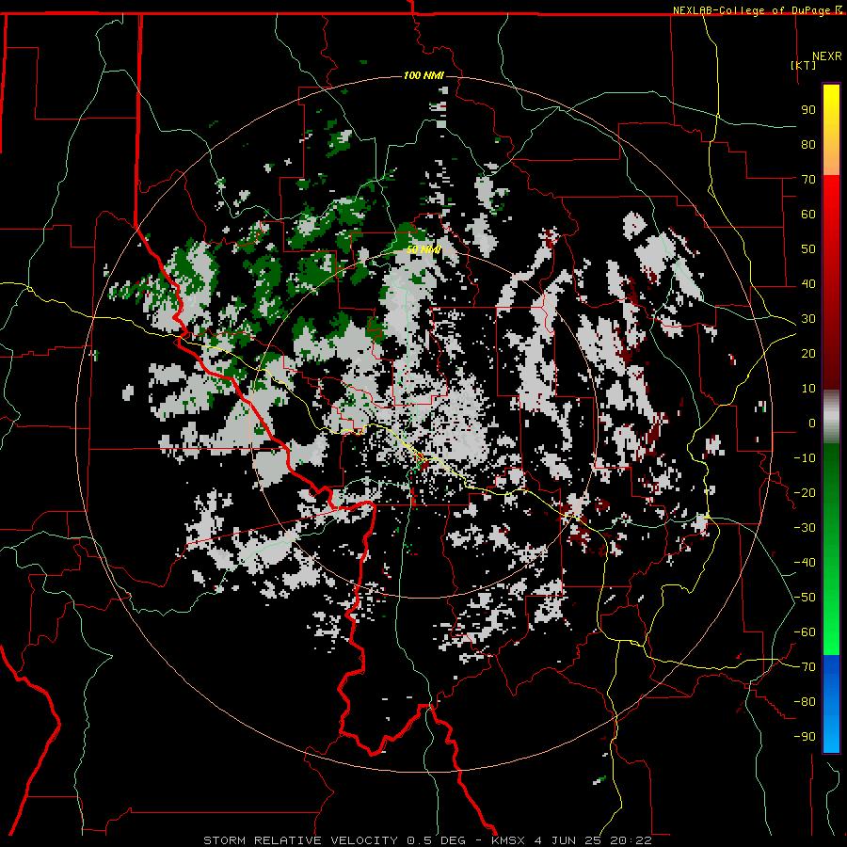Click the 50 NMI range ring label
The height and width of the screenshot is (847, 847).
pos(424,249)
